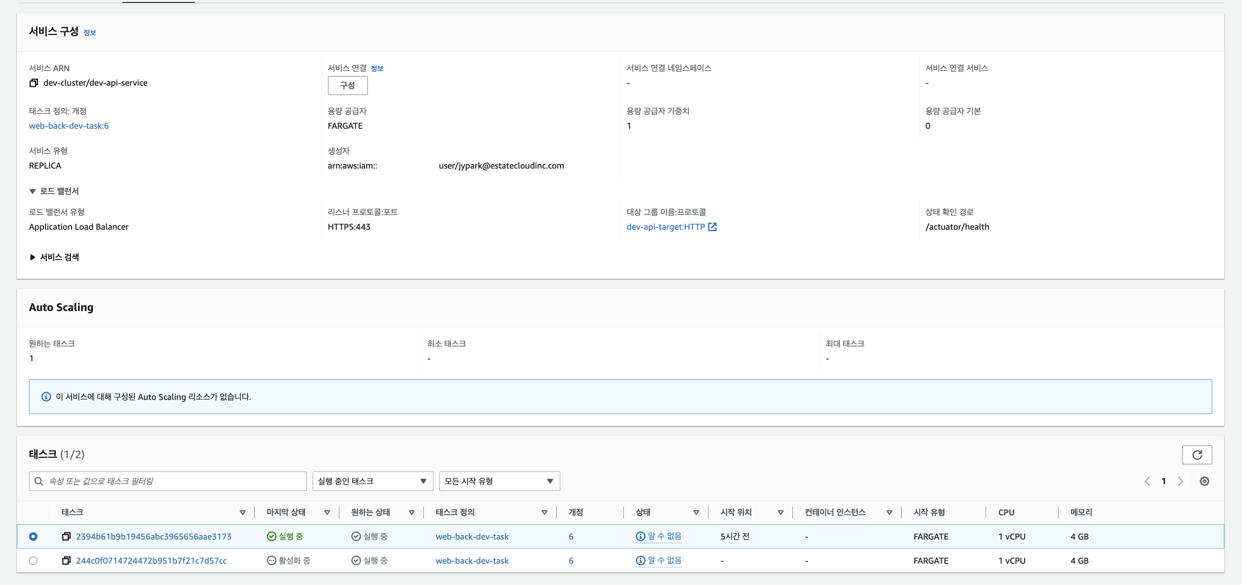Open task 244c0f0714724472b951b7f21c7d57cc details

[151, 560]
